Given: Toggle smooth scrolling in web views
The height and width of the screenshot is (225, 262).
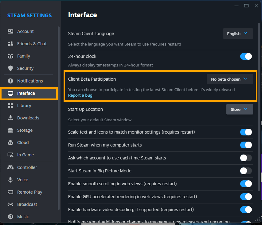Looking at the screenshot, I should pos(246,184).
